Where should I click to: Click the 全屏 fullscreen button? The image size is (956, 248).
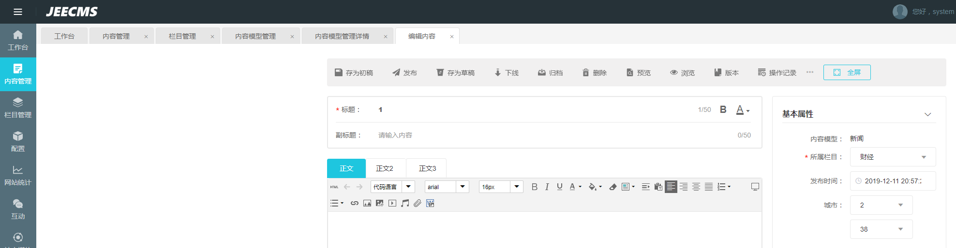tap(847, 72)
